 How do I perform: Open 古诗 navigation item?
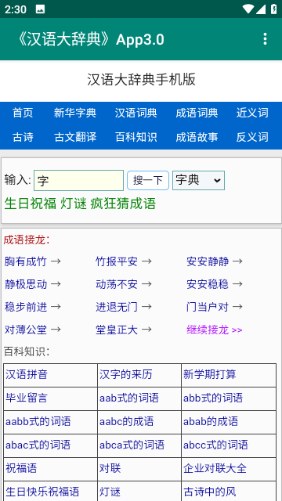23,138
